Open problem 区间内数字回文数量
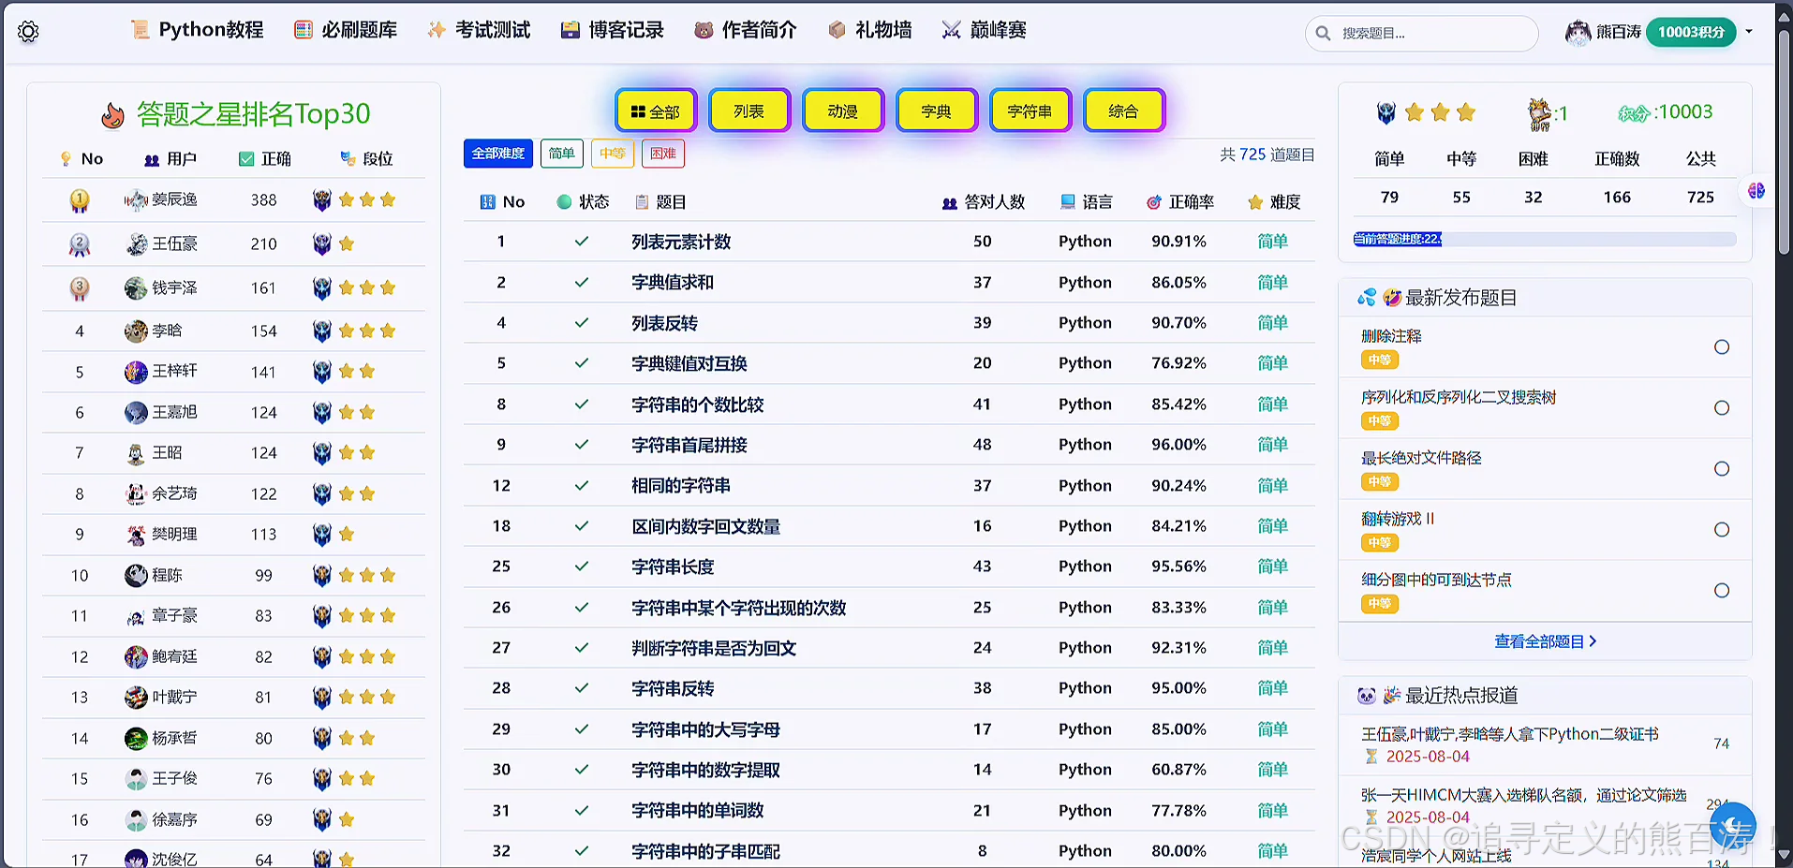The width and height of the screenshot is (1793, 868). (x=706, y=526)
